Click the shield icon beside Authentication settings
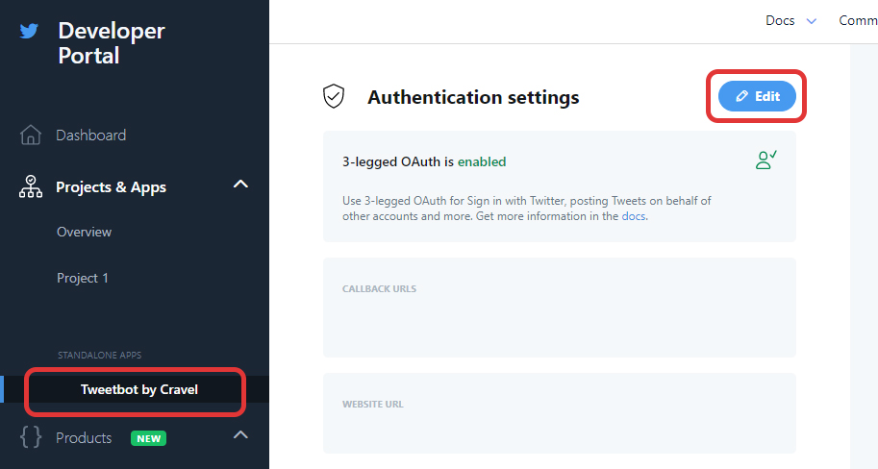 click(334, 96)
